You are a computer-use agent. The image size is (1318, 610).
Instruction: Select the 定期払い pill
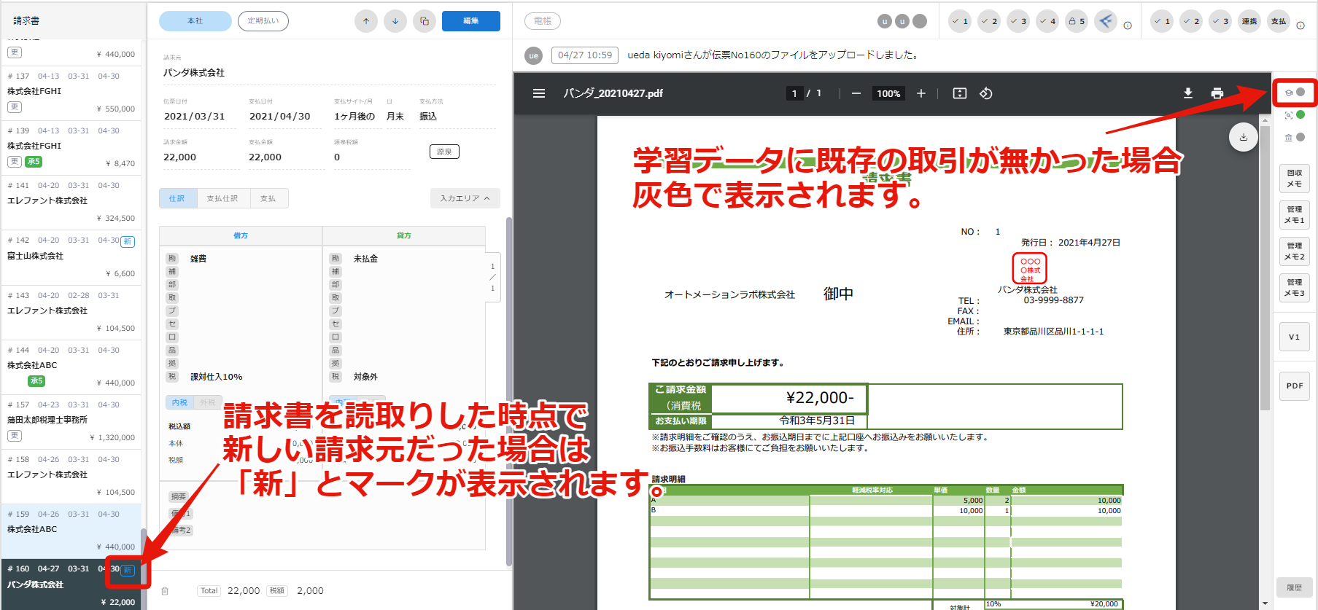(263, 21)
